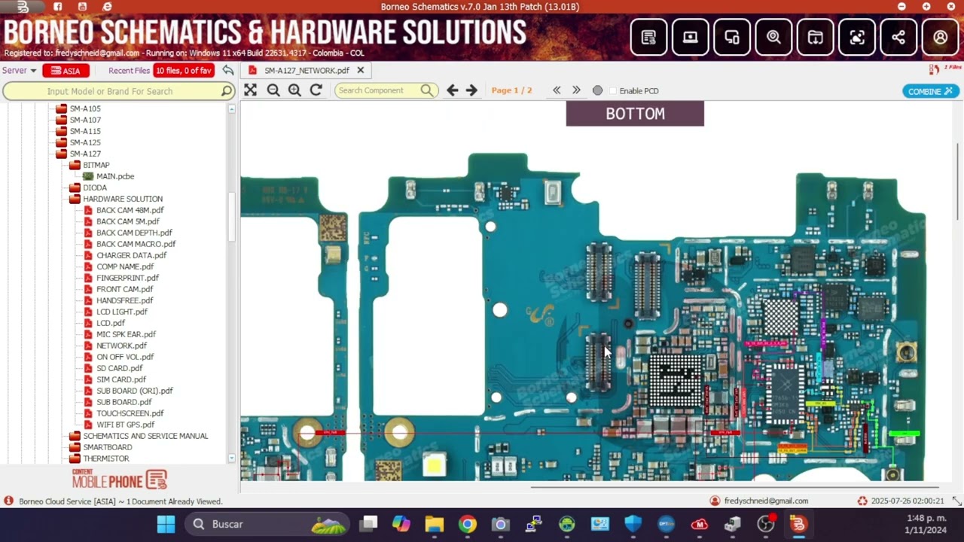The width and height of the screenshot is (964, 542).
Task: Click the schematic horizontal scrollbar
Action: coord(734,486)
